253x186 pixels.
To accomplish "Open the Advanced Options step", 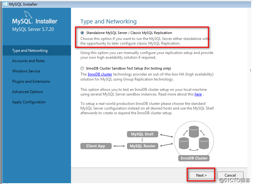I will [x=37, y=92].
